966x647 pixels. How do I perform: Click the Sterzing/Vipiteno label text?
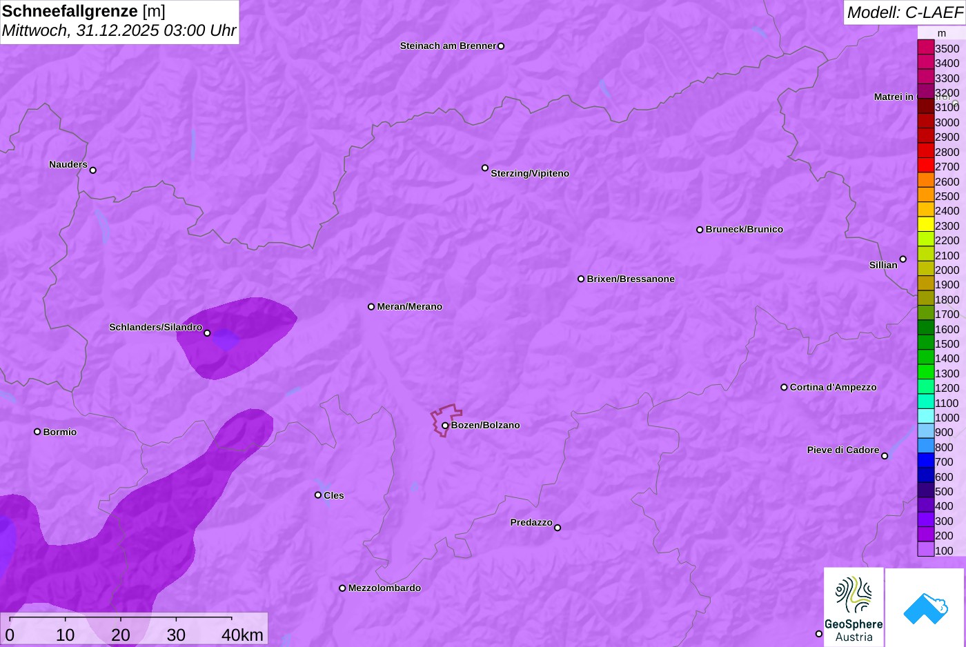coord(530,174)
